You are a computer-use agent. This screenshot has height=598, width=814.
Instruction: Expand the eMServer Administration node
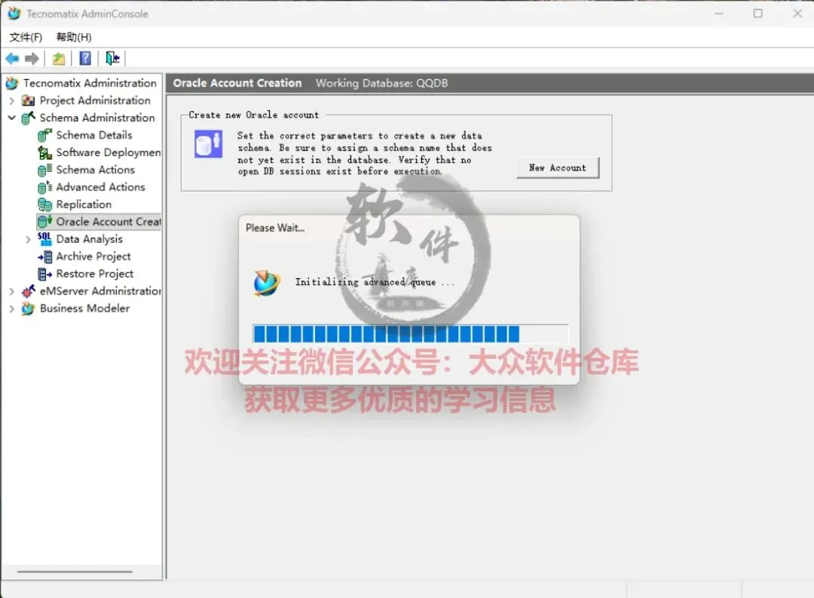11,292
